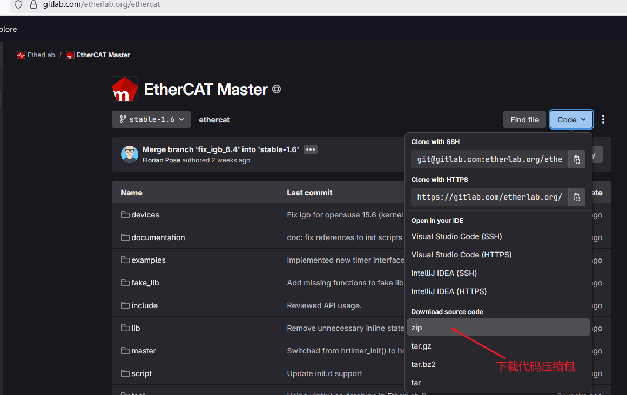Select IntelliJ IDEA (HTTPS)
The width and height of the screenshot is (627, 395).
[x=498, y=291]
